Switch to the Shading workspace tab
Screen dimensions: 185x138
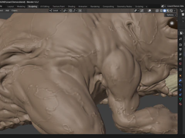pyautogui.click(x=72, y=7)
